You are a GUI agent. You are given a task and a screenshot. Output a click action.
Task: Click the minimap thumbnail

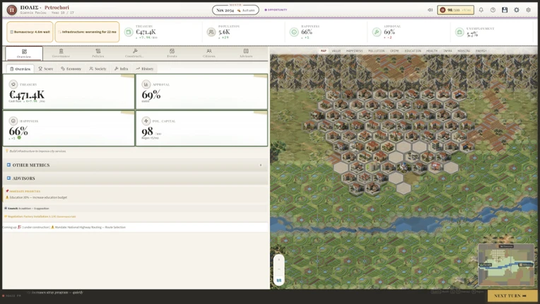click(506, 265)
